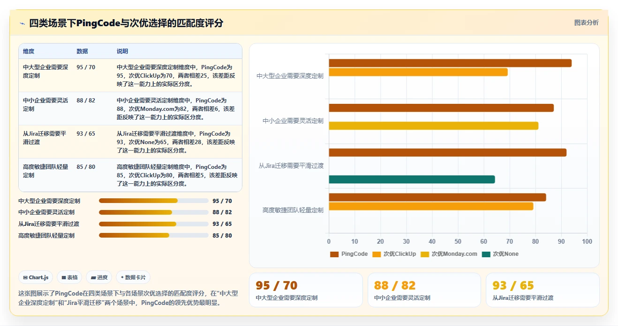Click the description mentioning 次优None为65

[x=177, y=142]
